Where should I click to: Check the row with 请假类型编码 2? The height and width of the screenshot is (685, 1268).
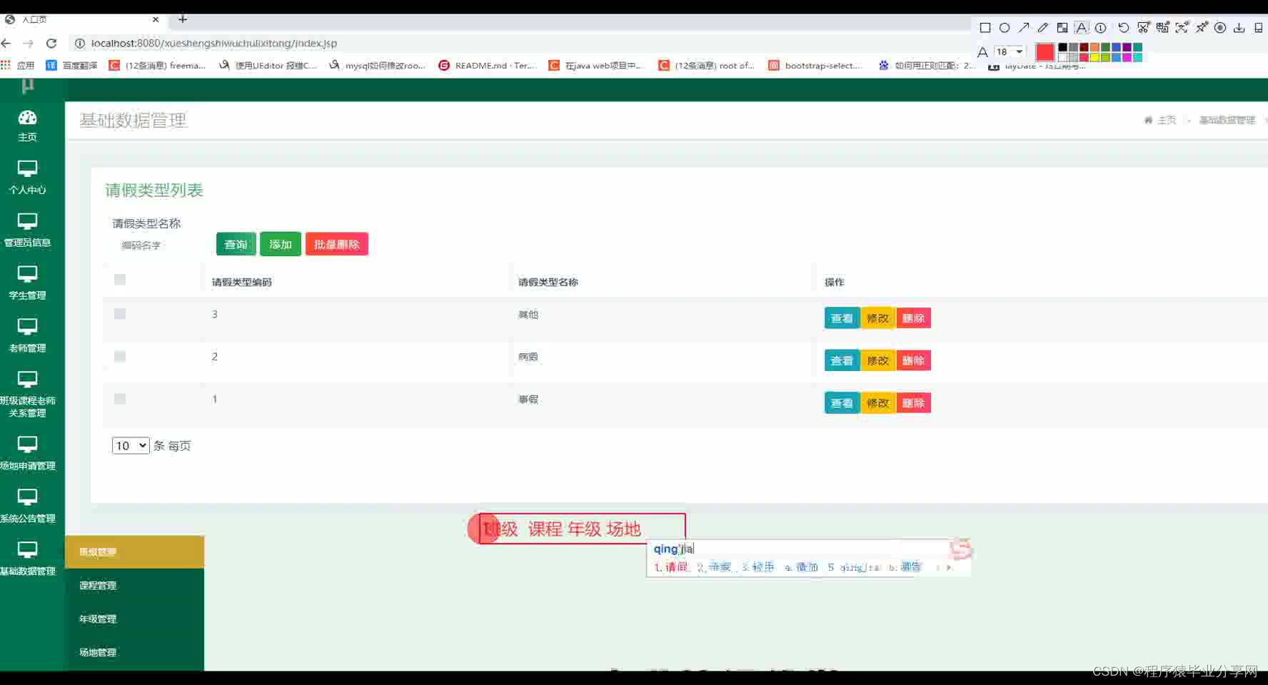pos(120,356)
